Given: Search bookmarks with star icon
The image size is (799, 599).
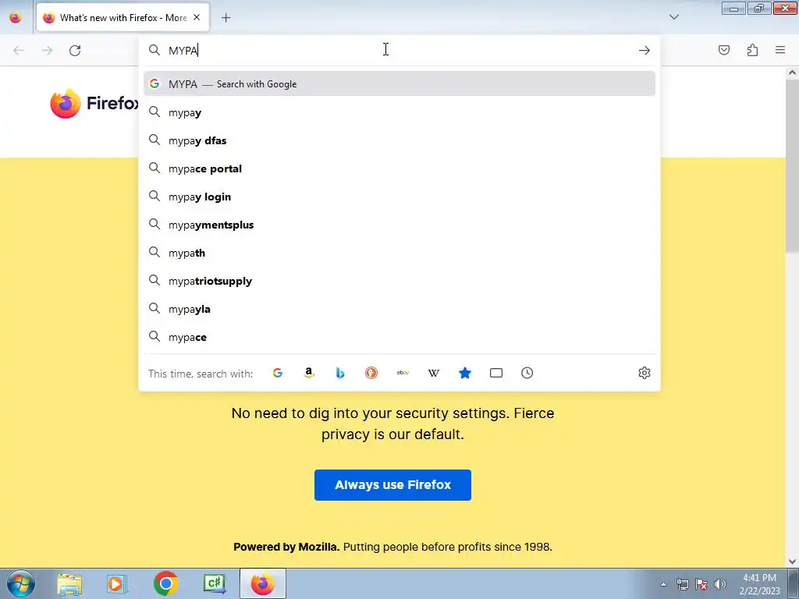Looking at the screenshot, I should [465, 373].
